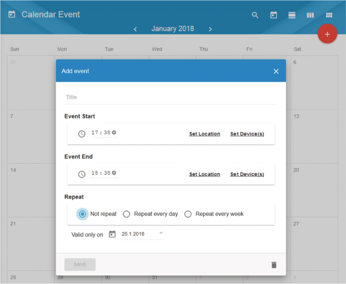Click the 18:38 end time field
The image size is (346, 284).
tap(101, 173)
